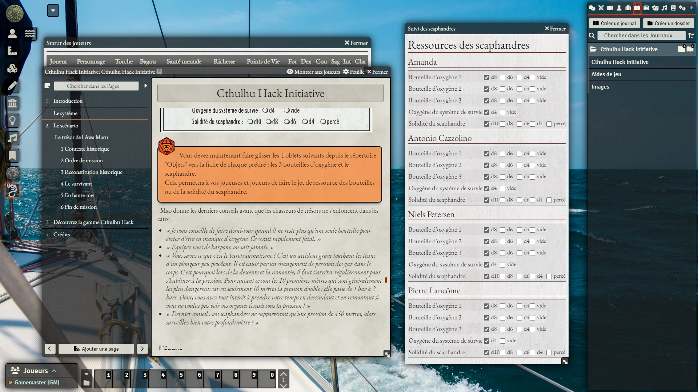Viewport: 698px width, 392px height.
Task: Select the Drawing pencil tool
Action: (x=12, y=86)
